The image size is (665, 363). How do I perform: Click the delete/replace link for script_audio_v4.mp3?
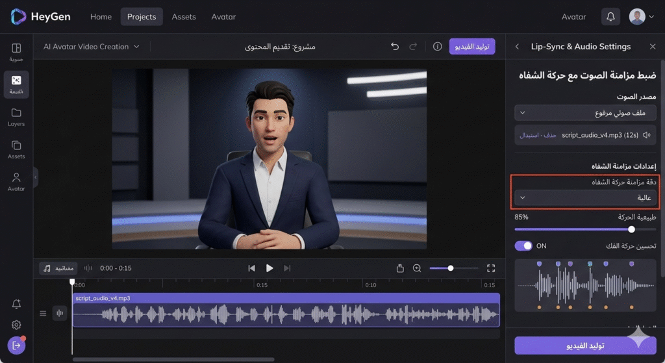click(x=539, y=135)
